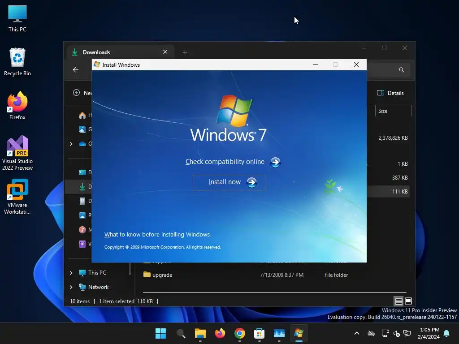Click the network tray icon

click(385, 333)
